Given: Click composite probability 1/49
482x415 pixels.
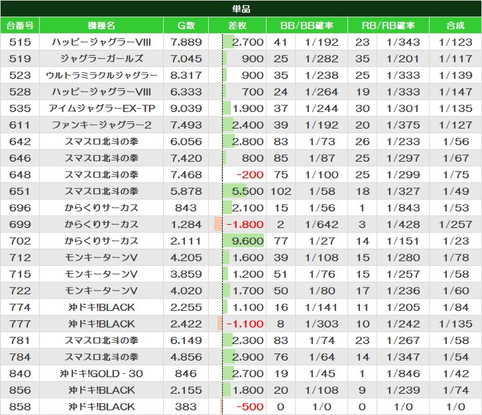Looking at the screenshot, I should 455,192.
